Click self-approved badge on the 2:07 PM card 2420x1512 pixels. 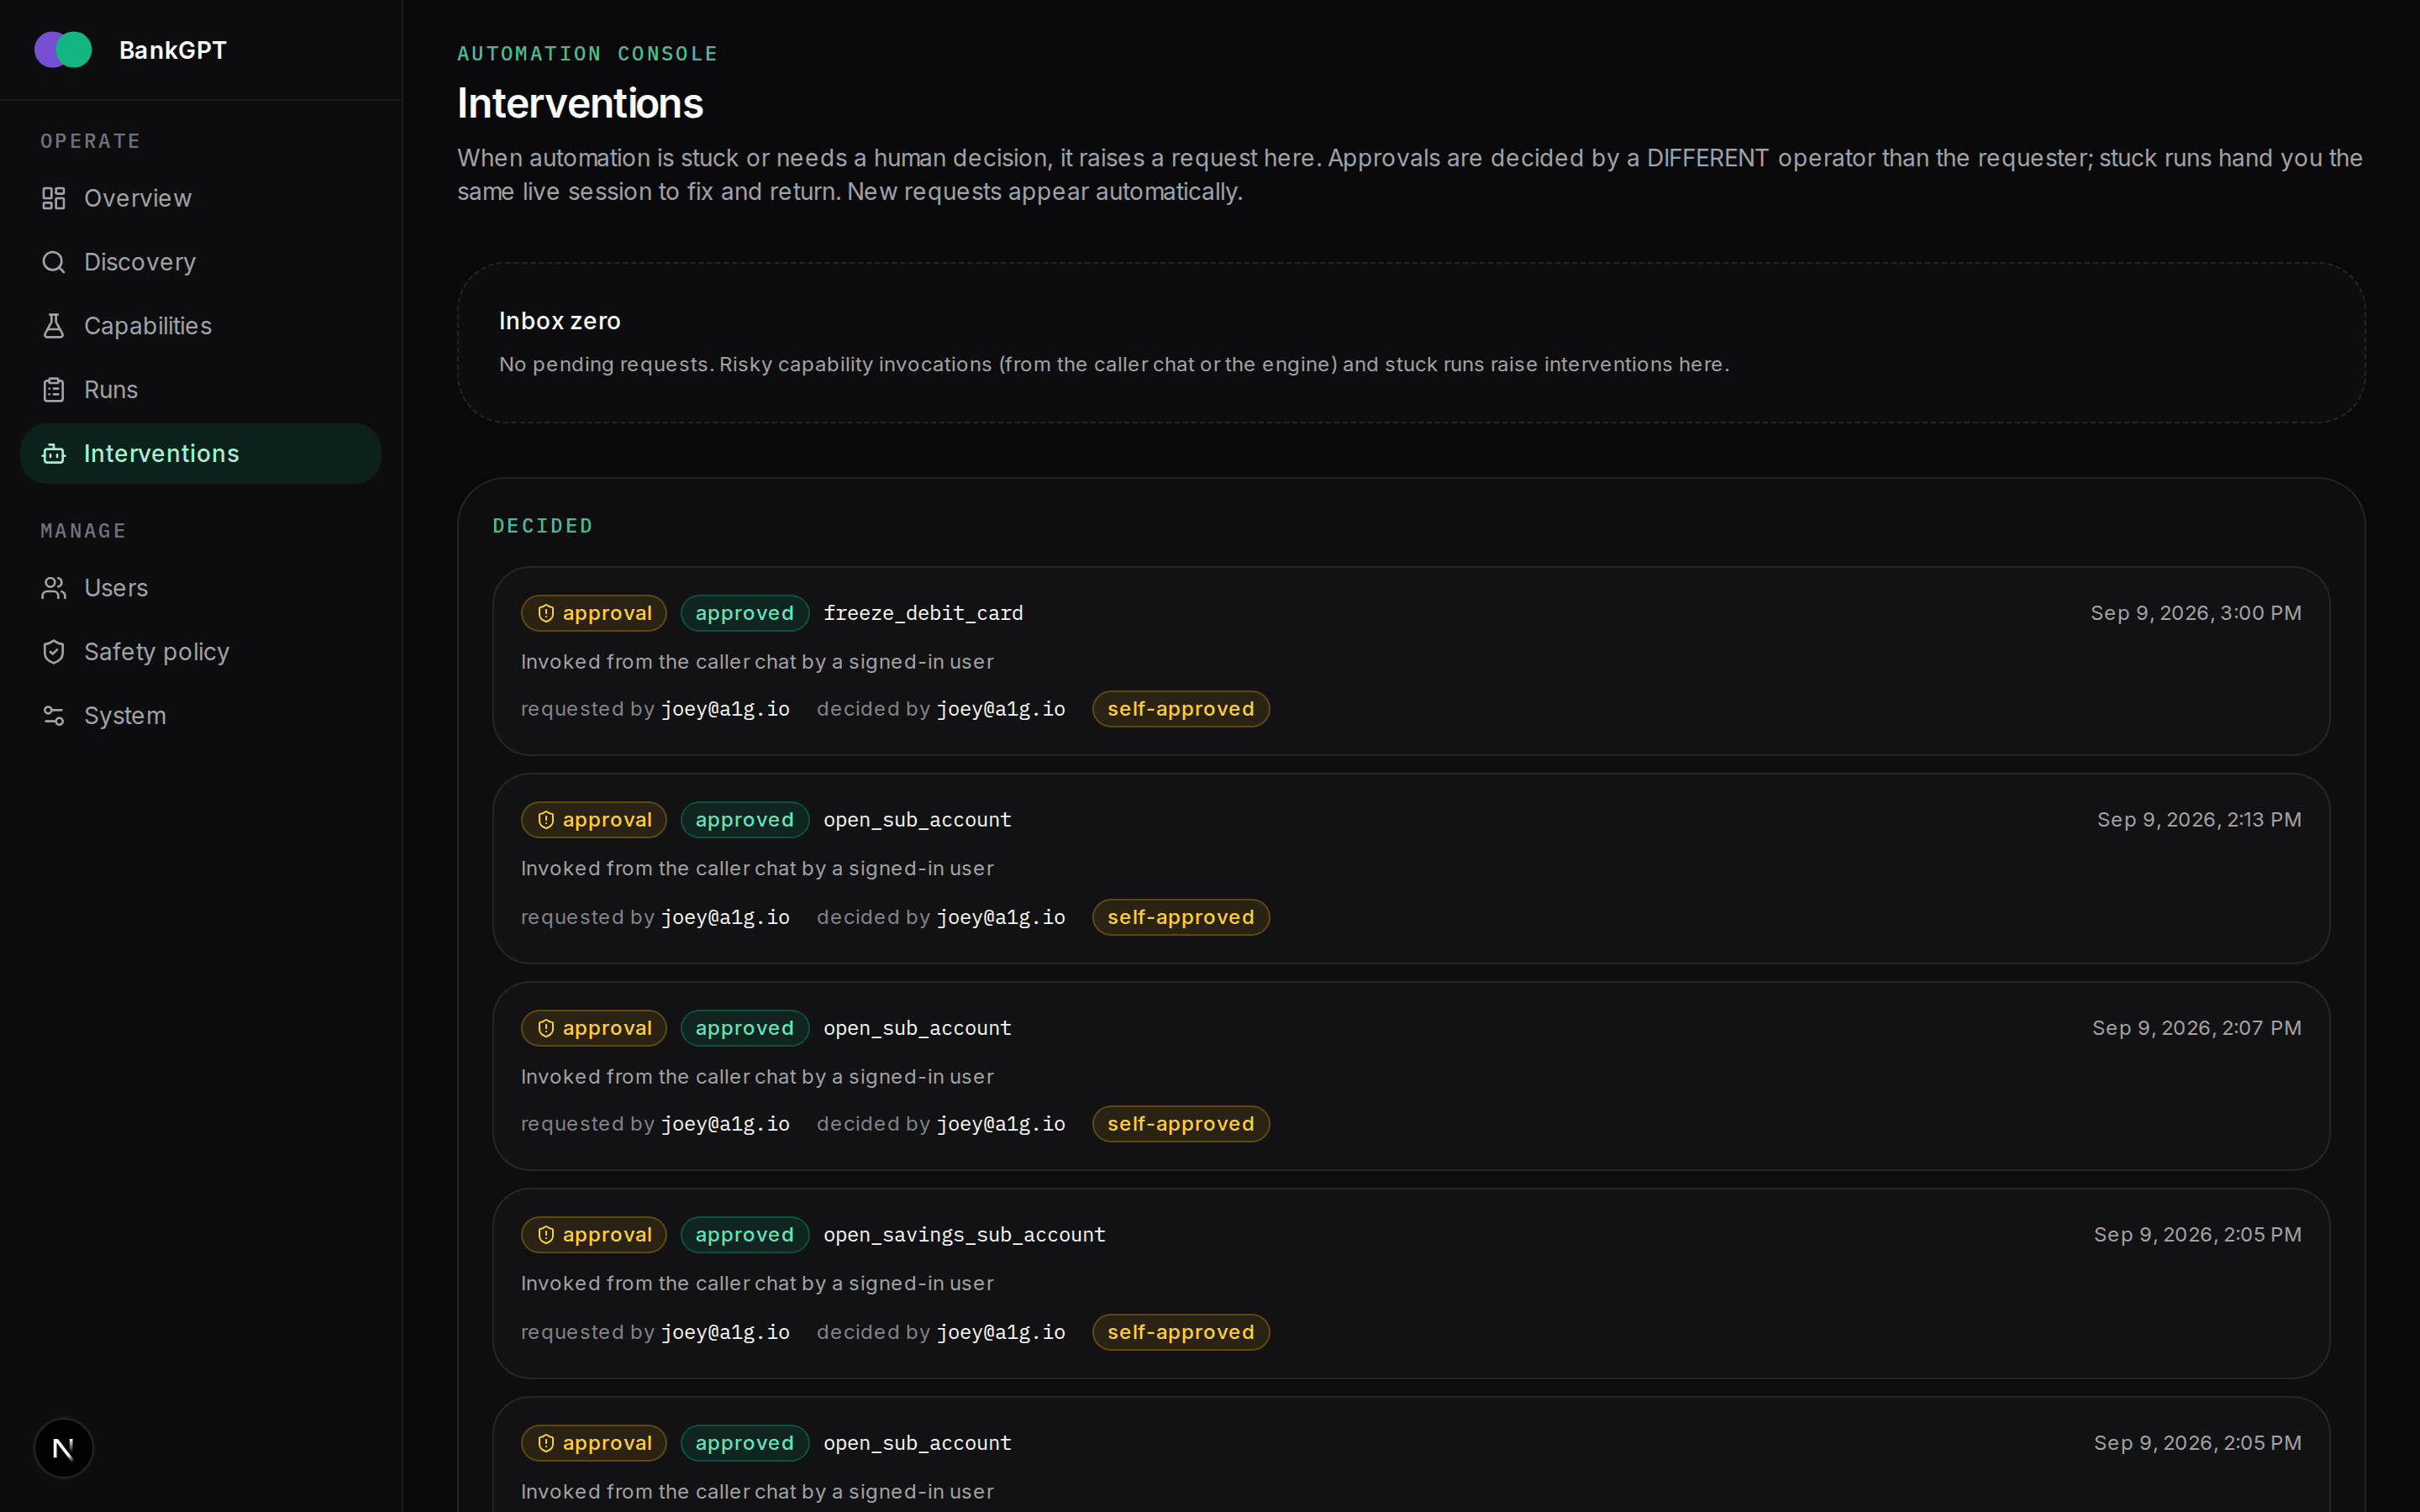1180,1124
